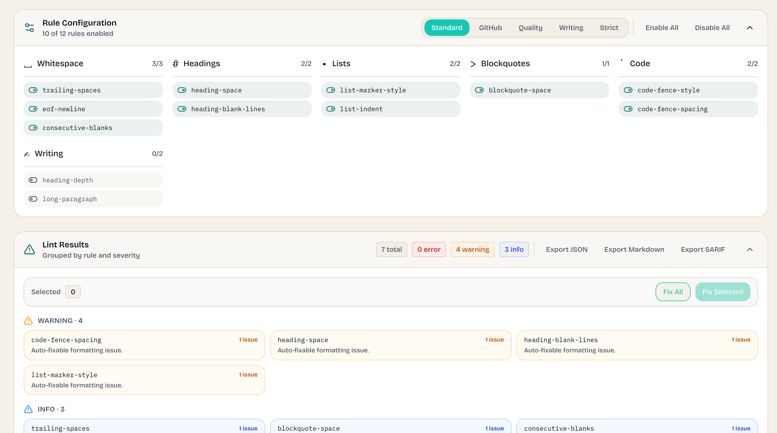777x433 pixels.
Task: Click the WARNING severity triangle icon
Action: (28, 320)
